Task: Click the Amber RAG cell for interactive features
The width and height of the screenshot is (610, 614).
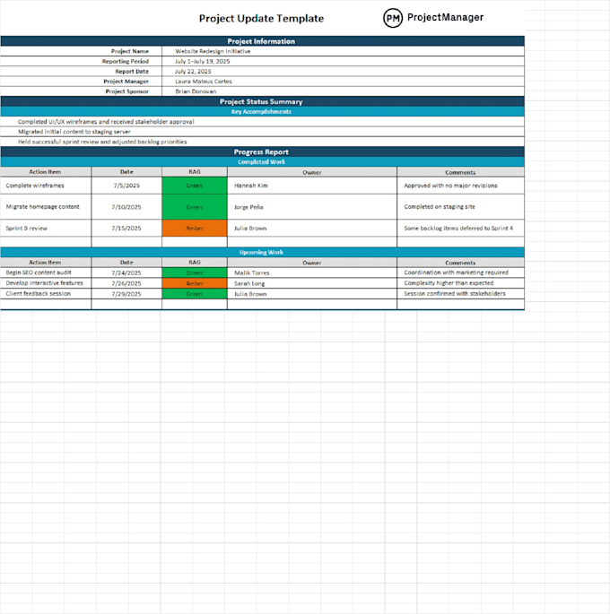Action: 195,283
